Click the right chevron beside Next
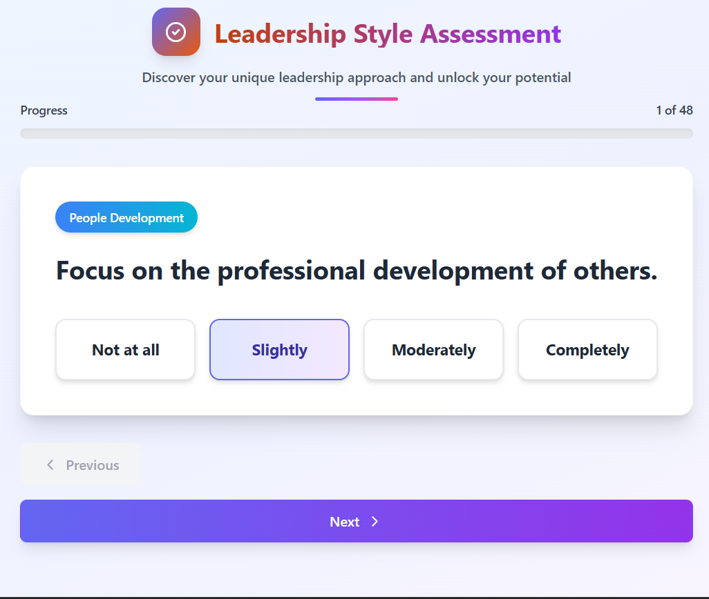Viewport: 709px width, 599px height. (375, 522)
